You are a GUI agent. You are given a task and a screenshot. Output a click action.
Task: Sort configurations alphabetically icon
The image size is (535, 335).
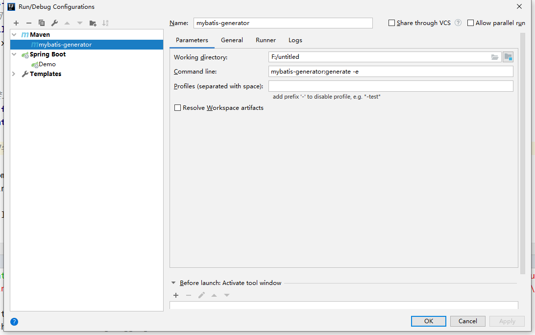(105, 23)
